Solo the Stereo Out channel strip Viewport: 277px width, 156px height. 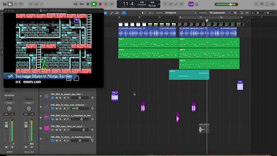(32, 147)
